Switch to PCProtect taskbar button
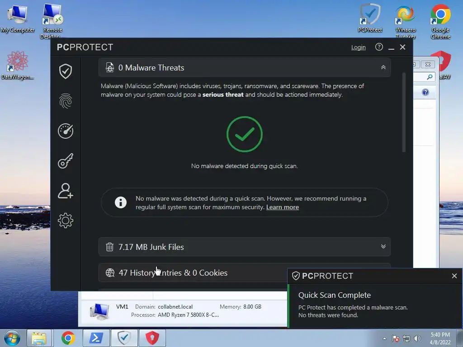 coord(124,338)
